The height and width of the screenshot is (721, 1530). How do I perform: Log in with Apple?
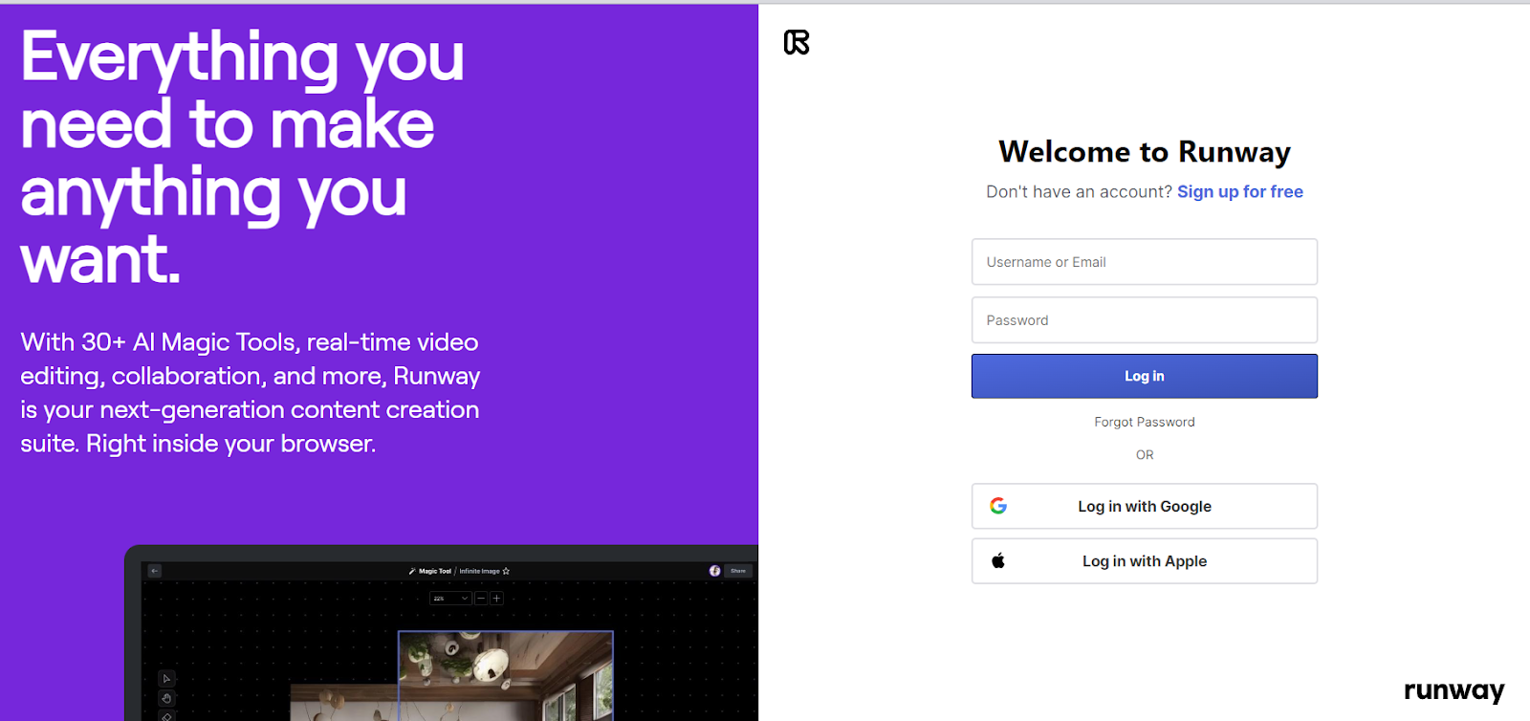pyautogui.click(x=1145, y=561)
